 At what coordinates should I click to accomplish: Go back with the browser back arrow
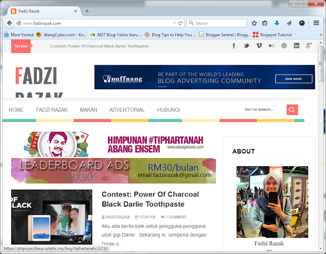[x=9, y=23]
